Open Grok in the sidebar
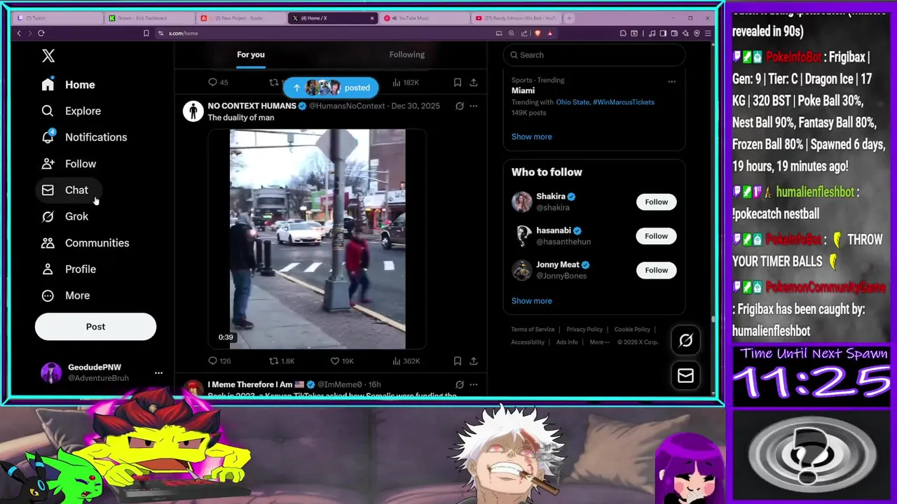 pyautogui.click(x=64, y=216)
